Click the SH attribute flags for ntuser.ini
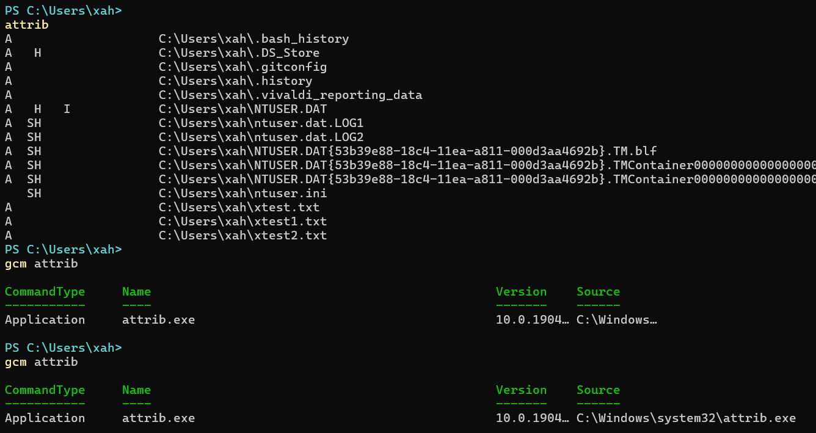 [34, 194]
